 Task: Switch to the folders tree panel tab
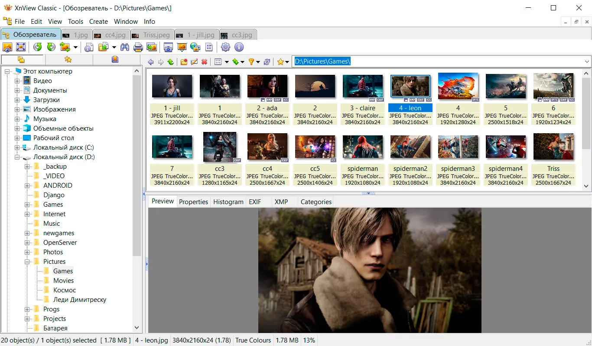[x=22, y=60]
